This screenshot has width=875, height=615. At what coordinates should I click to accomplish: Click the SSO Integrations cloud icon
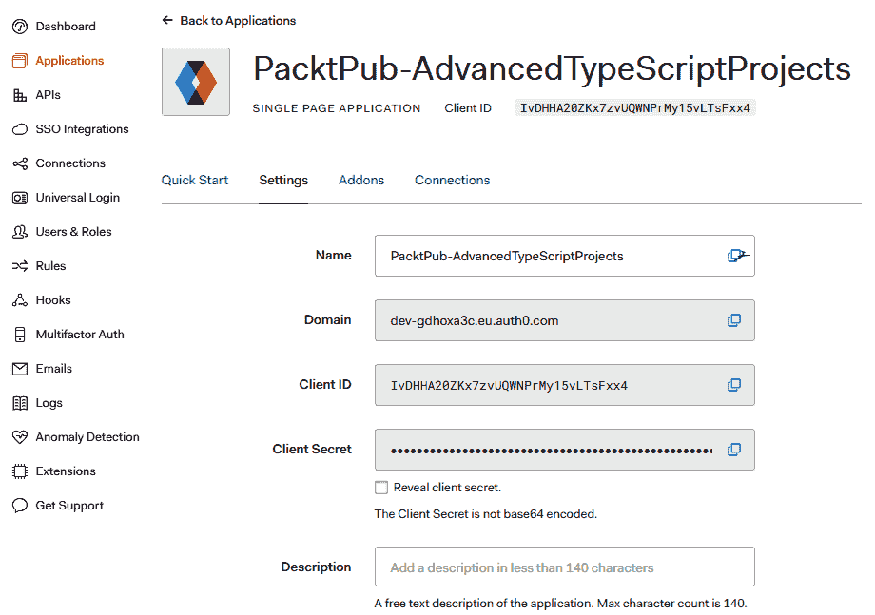20,129
